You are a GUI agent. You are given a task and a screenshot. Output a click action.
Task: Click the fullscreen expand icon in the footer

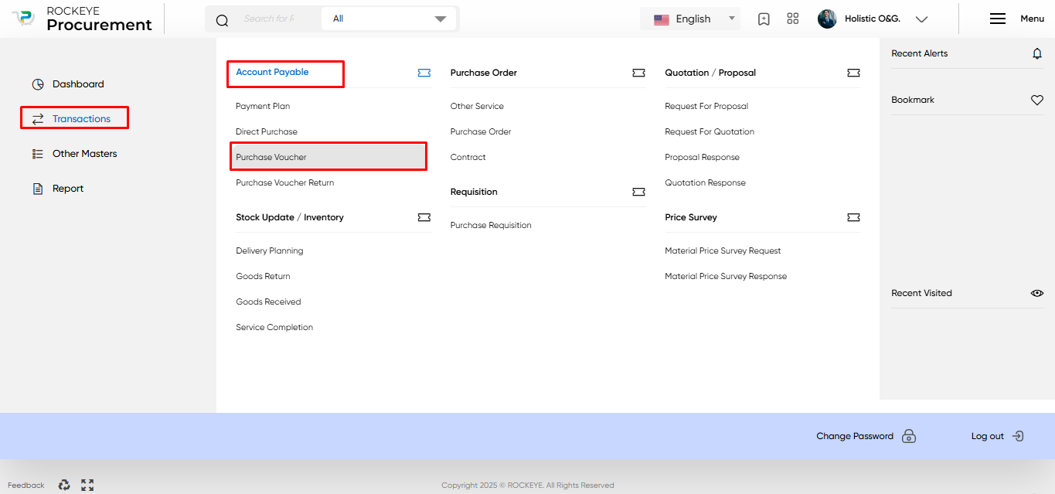tap(87, 485)
